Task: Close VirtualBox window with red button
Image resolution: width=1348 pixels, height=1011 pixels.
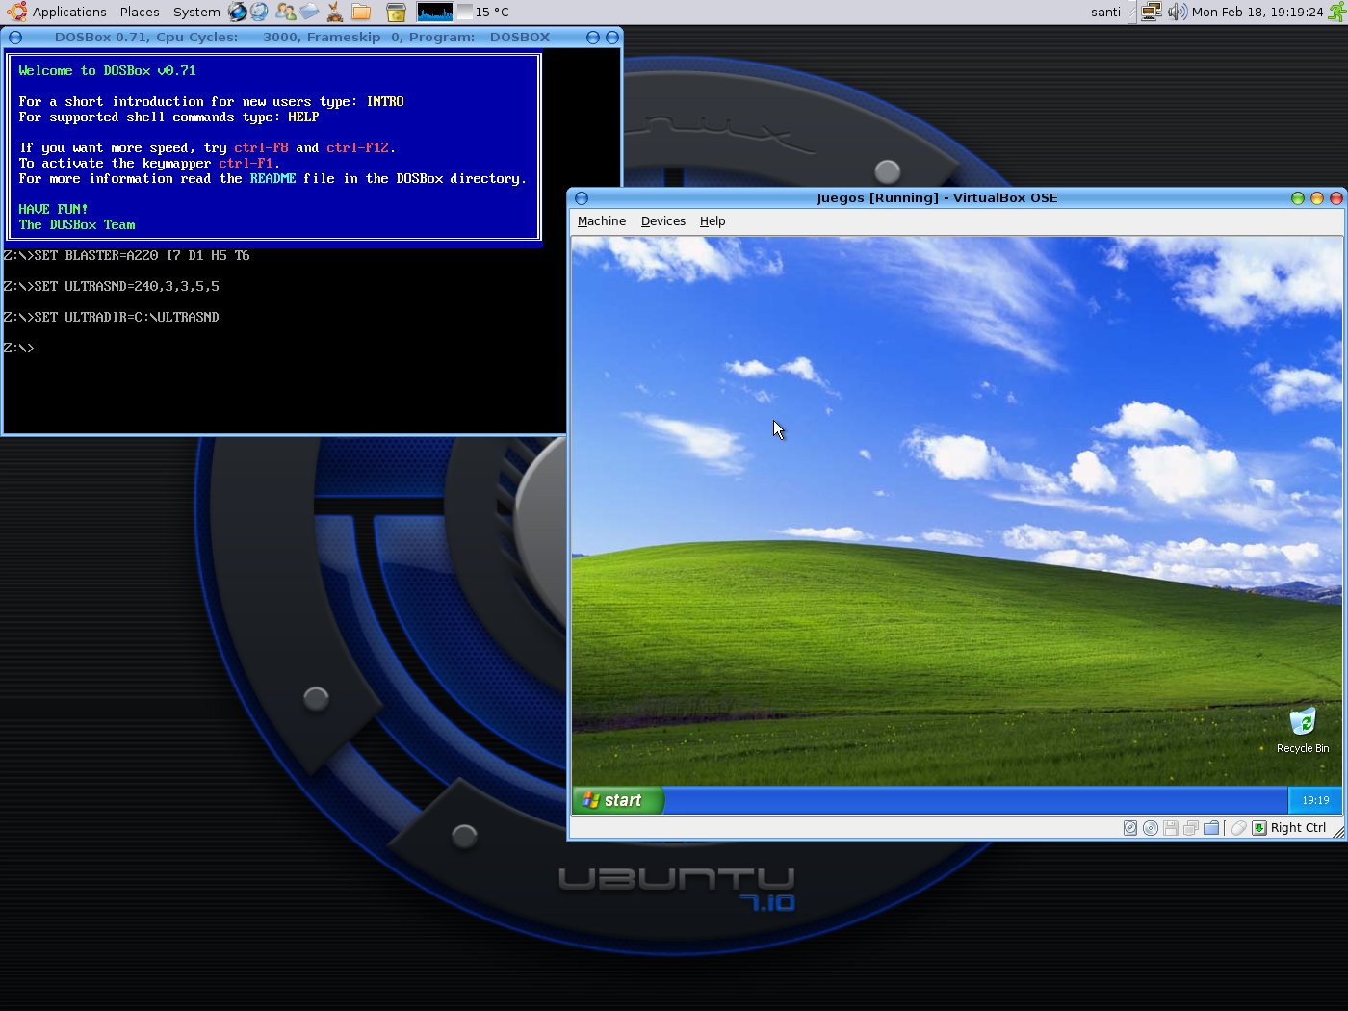Action: pos(1336,198)
